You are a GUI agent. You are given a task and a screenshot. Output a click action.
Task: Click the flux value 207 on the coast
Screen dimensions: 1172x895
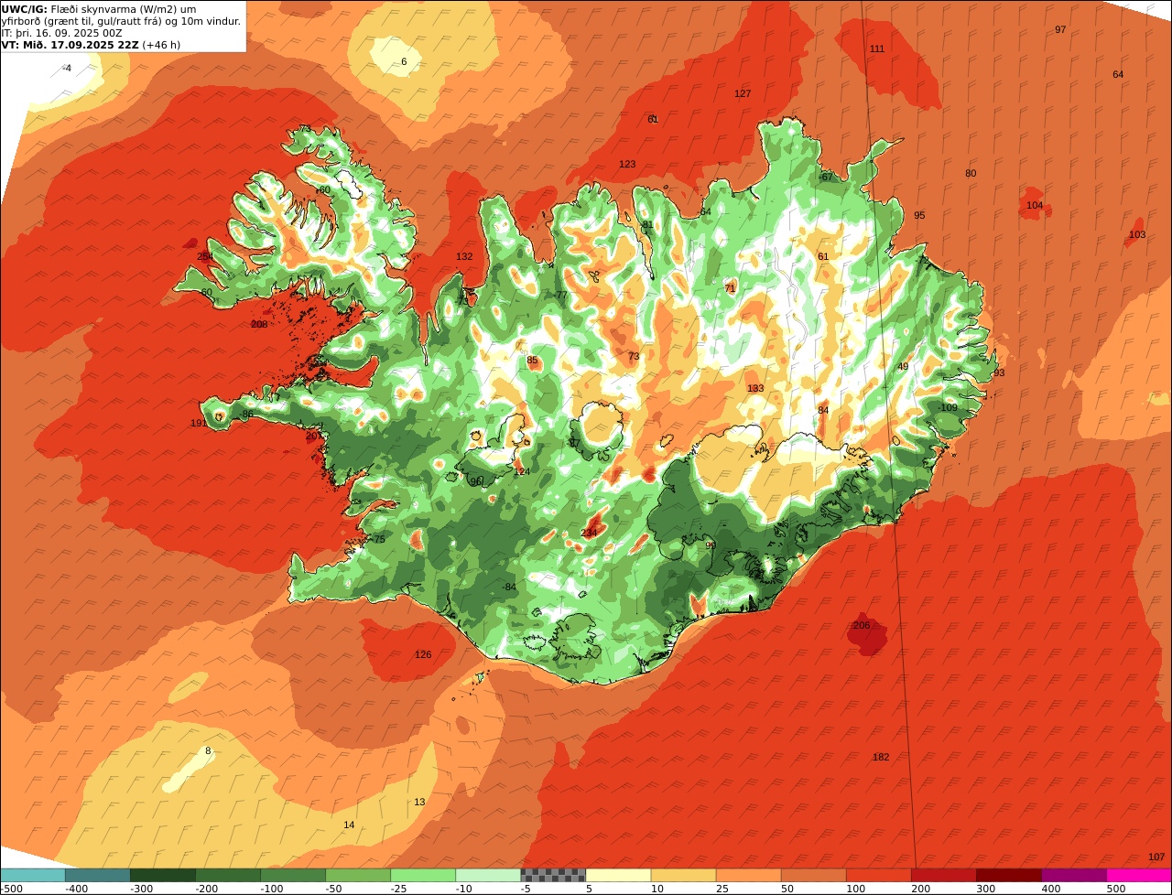(x=314, y=436)
